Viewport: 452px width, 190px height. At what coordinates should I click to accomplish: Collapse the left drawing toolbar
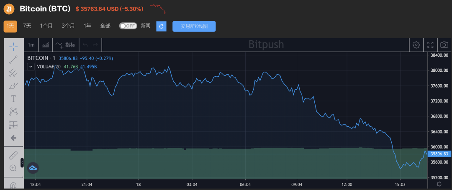pos(22,163)
